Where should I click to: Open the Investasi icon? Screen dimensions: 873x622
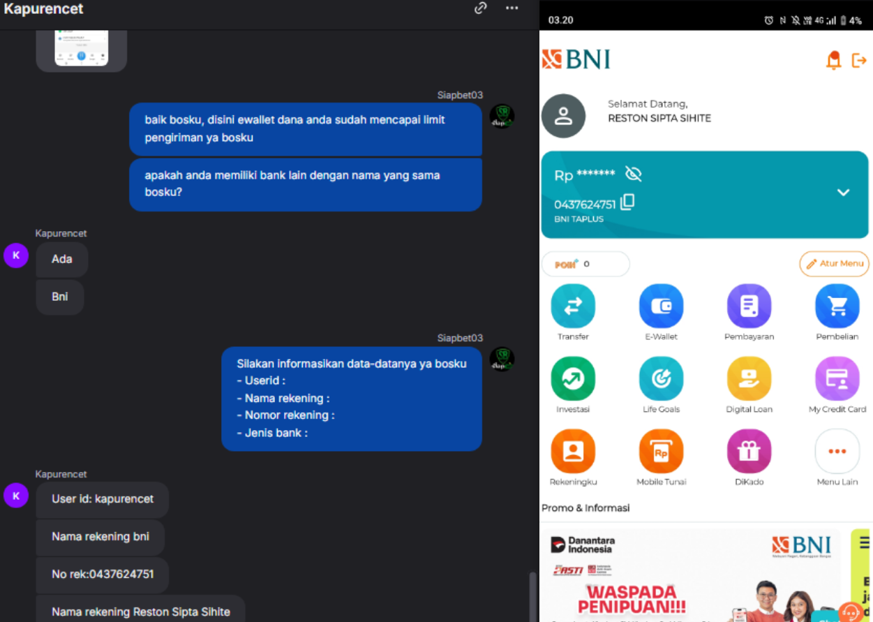[573, 378]
